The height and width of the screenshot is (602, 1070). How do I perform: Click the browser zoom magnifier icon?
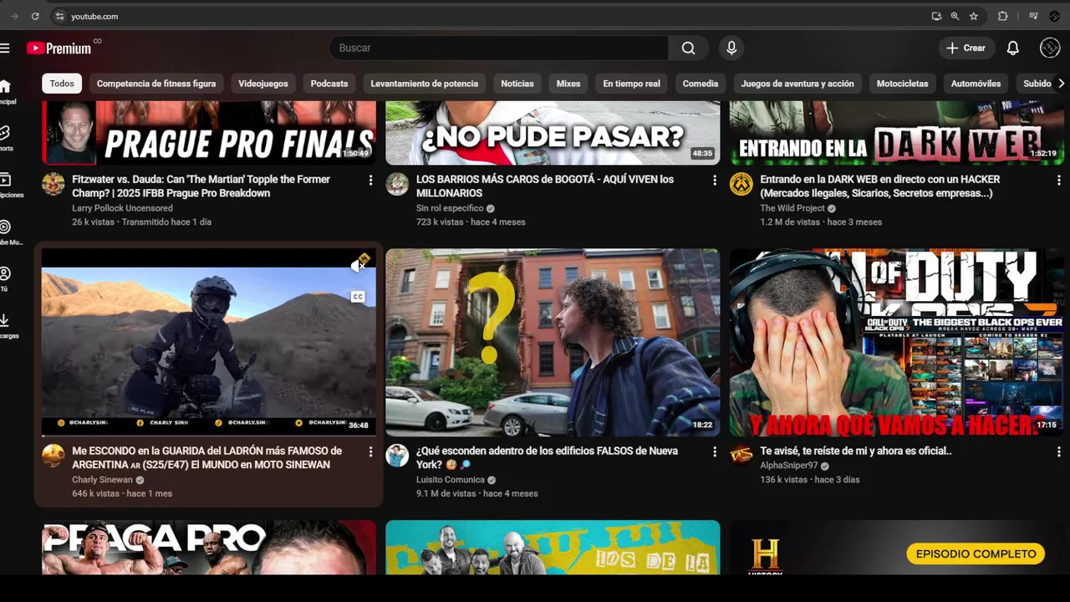click(x=955, y=16)
